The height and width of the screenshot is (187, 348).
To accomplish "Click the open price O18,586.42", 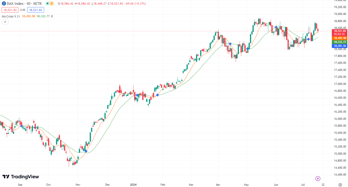I will pyautogui.click(x=66, y=3).
